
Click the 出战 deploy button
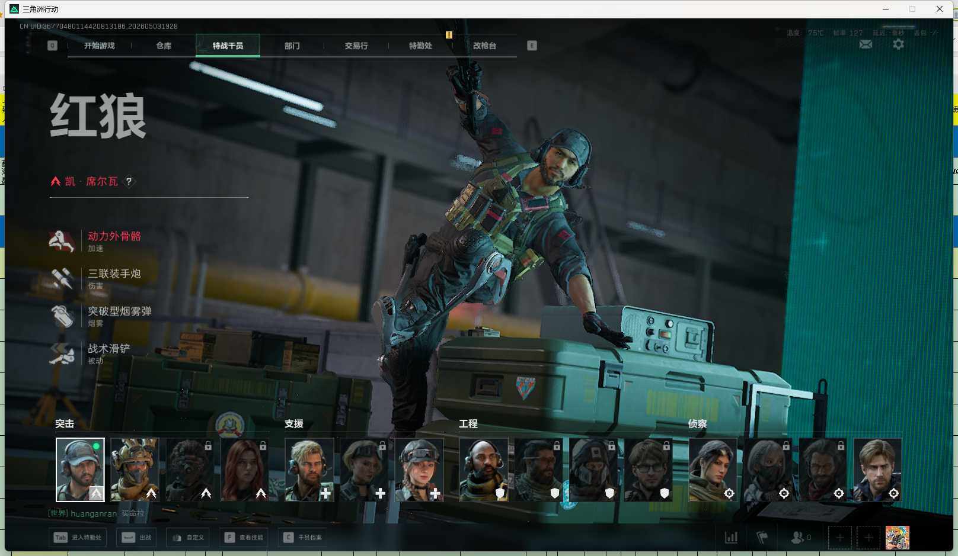[137, 538]
